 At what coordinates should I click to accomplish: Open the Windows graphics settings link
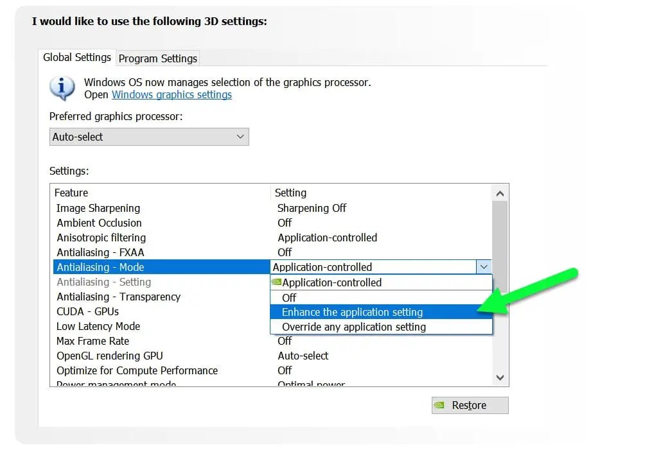172,94
